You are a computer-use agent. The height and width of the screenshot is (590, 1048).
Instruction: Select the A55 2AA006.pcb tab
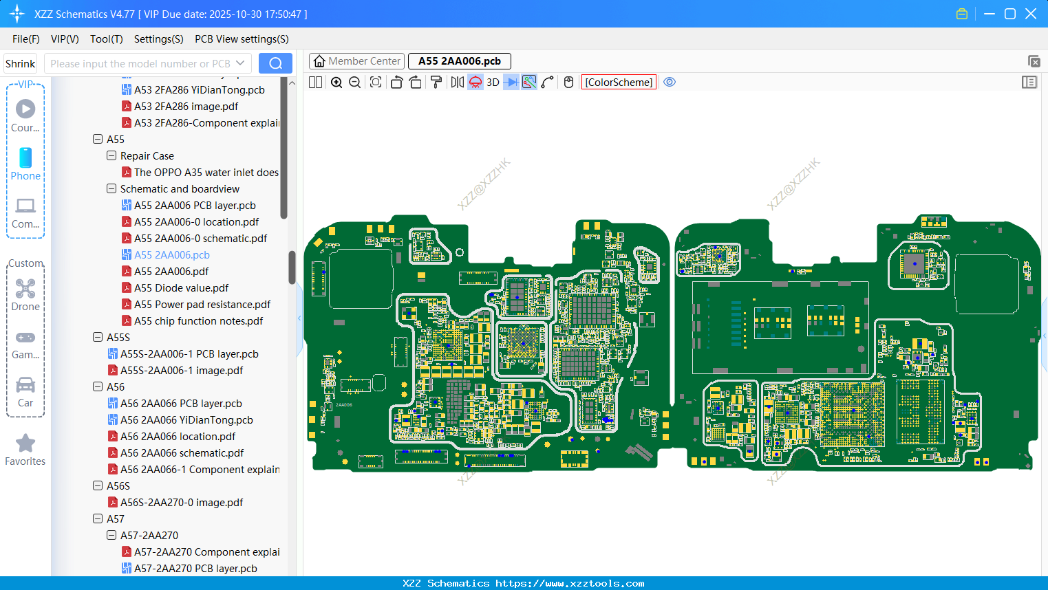(x=460, y=61)
